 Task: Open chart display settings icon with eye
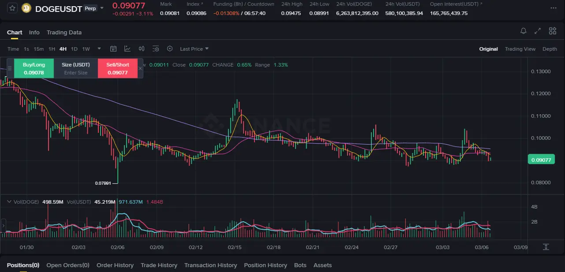click(x=156, y=49)
